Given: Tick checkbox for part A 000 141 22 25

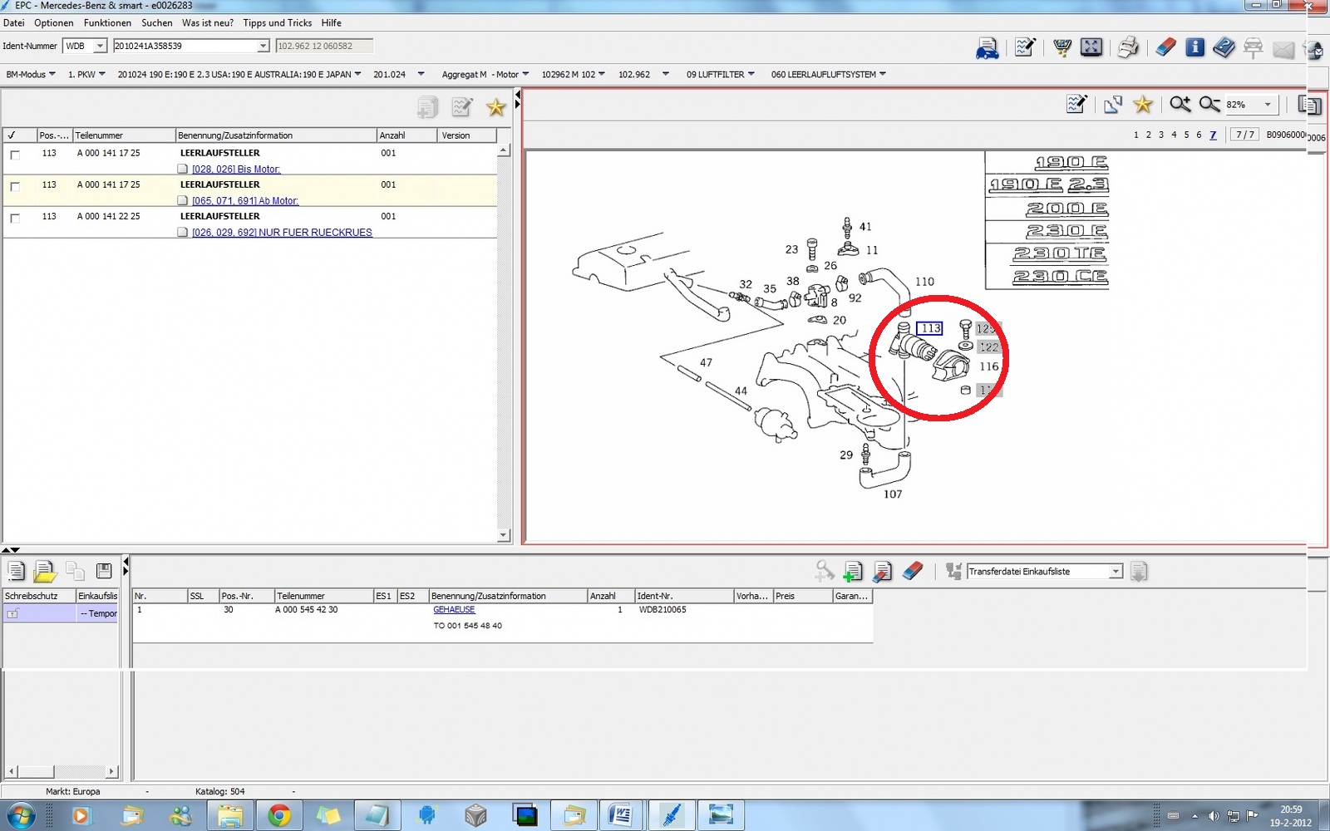Looking at the screenshot, I should point(15,218).
